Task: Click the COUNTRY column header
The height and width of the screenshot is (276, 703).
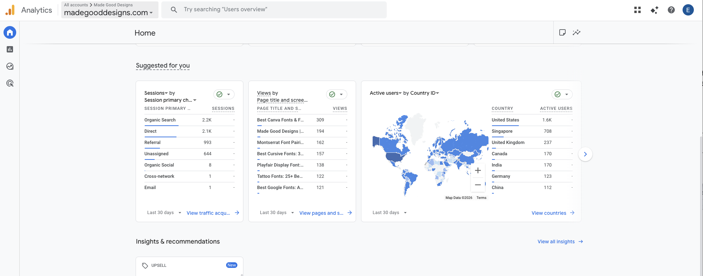Action: pyautogui.click(x=502, y=108)
